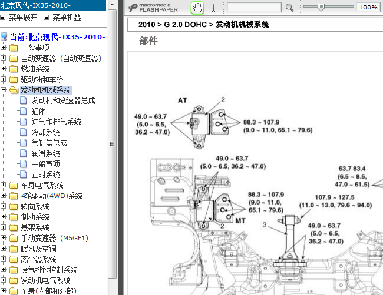Click the 菜单折叠 list icon
Viewport: 383px width, 295px height.
(x=46, y=17)
